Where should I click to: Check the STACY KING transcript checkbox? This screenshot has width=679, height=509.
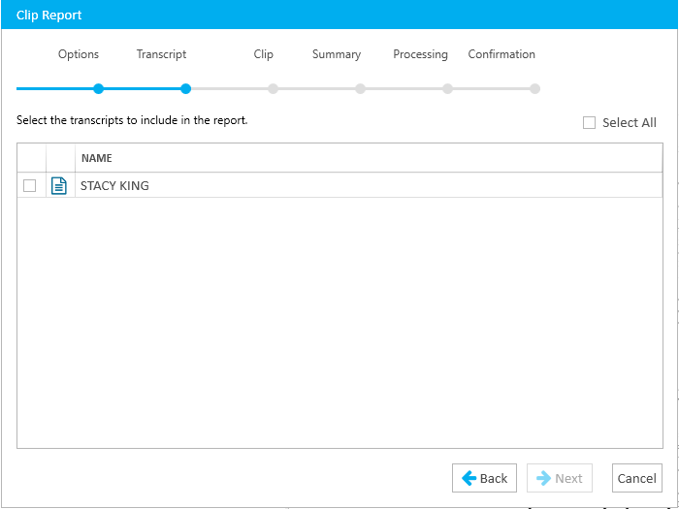pos(29,186)
